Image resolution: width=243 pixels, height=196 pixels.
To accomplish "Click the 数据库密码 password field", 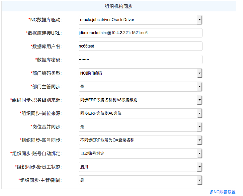I will [x=140, y=60].
